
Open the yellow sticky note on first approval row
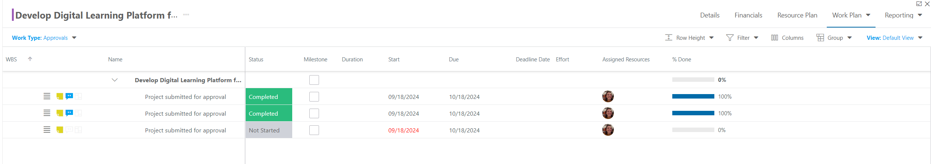pos(60,96)
